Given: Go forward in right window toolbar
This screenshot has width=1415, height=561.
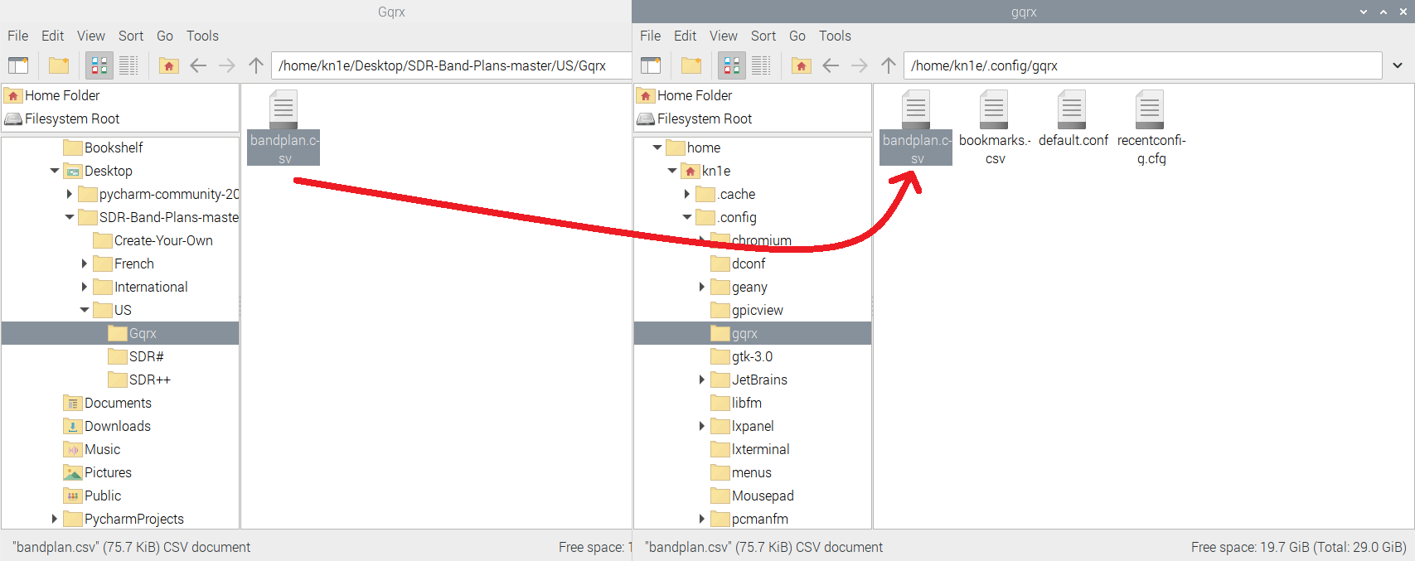Looking at the screenshot, I should [860, 65].
